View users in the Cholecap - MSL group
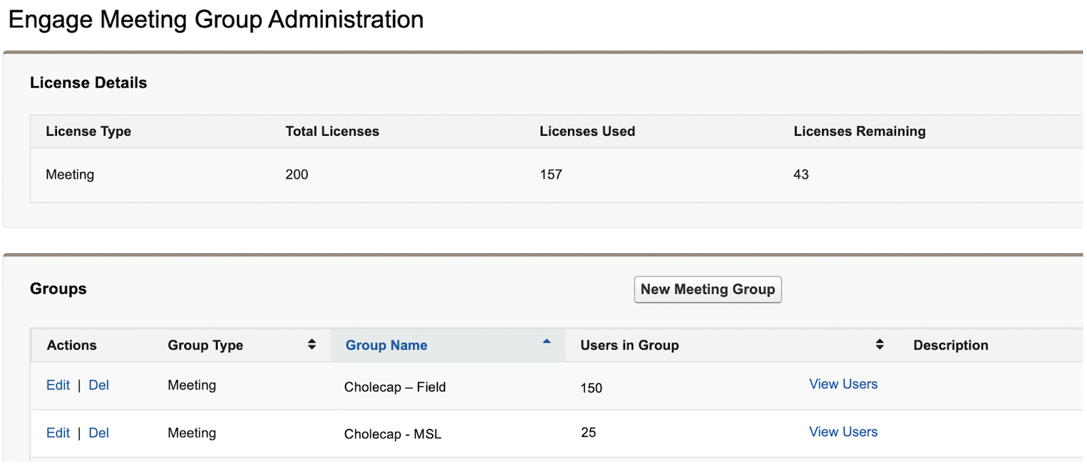Screen dimensions: 1087x473 coord(842,432)
